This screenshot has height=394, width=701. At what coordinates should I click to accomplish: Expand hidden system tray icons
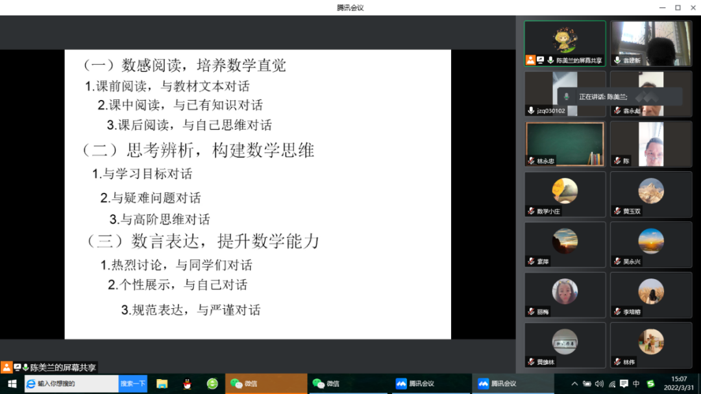click(x=574, y=384)
